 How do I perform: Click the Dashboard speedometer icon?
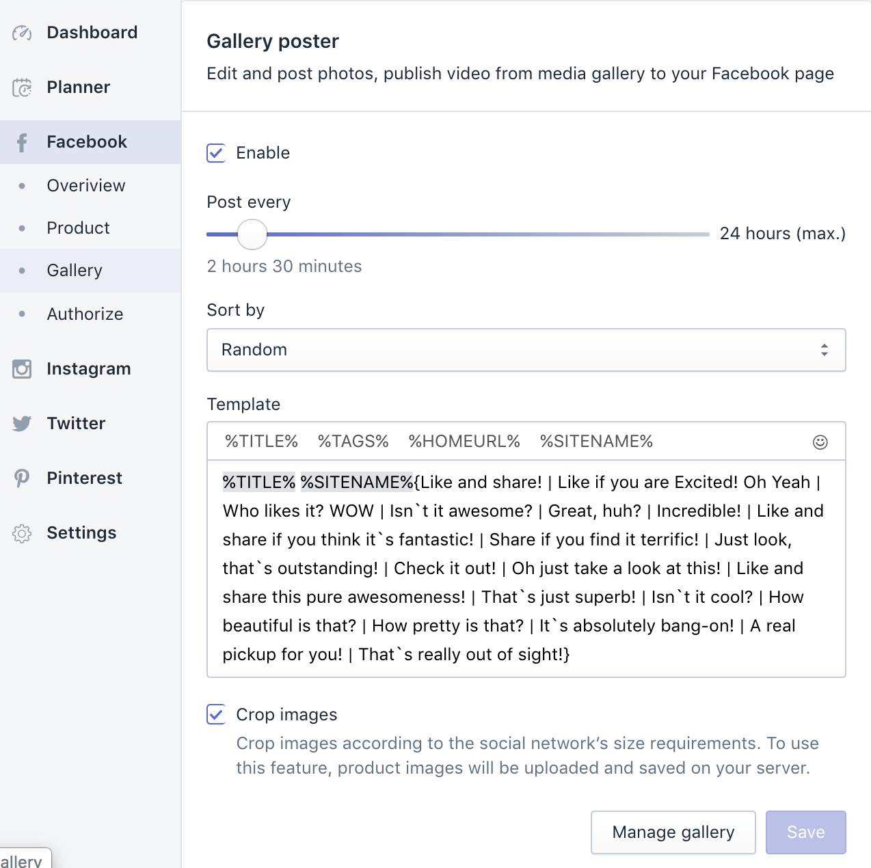point(22,33)
